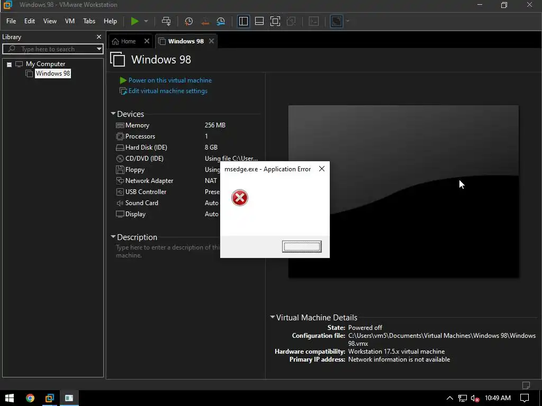Click the console view toolbar icon
The height and width of the screenshot is (406, 542).
tap(313, 21)
